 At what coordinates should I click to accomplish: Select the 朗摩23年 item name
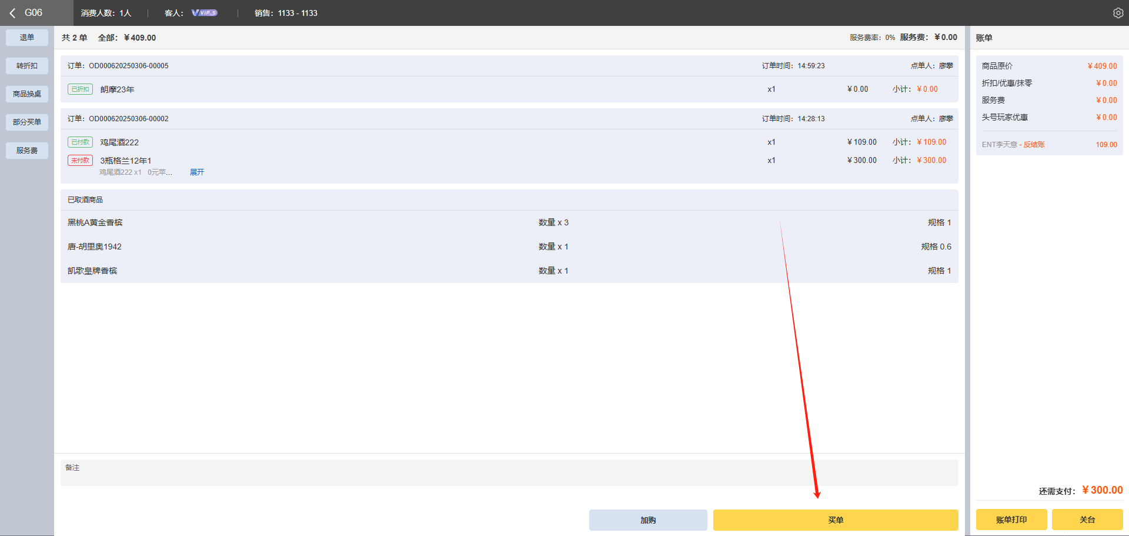click(117, 89)
